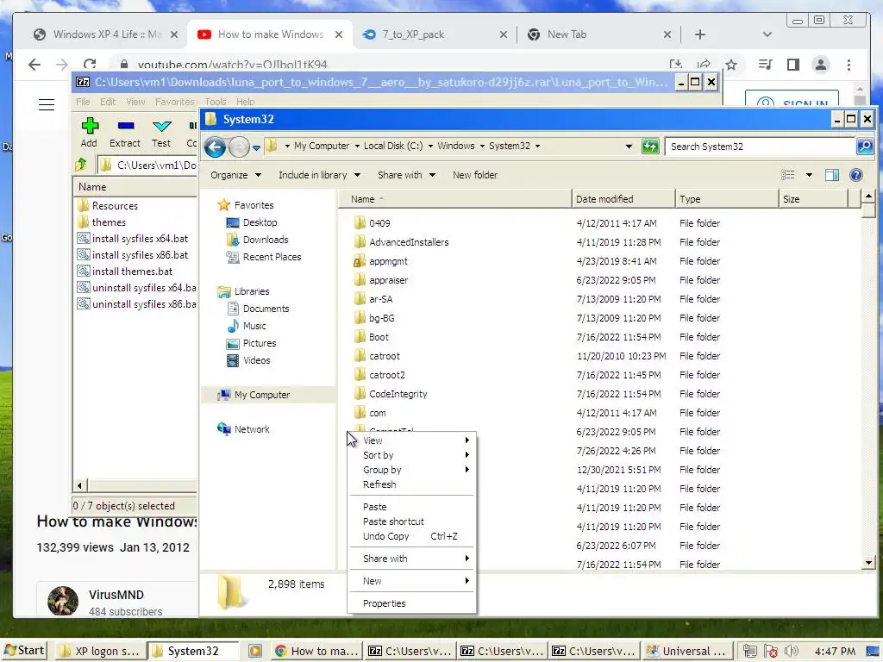Open the address bar history dropdown
883x662 pixels.
tap(629, 147)
